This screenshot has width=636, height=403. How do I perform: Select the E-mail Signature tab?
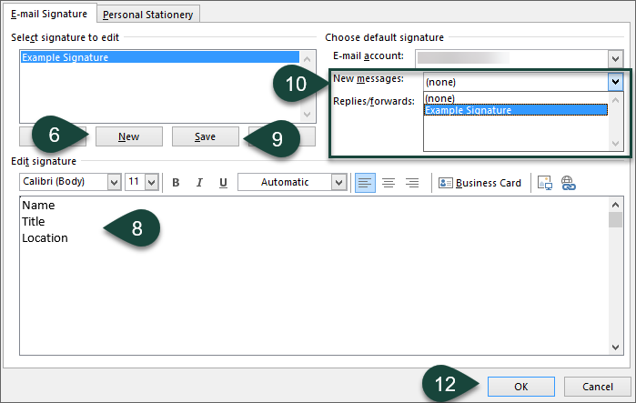49,15
